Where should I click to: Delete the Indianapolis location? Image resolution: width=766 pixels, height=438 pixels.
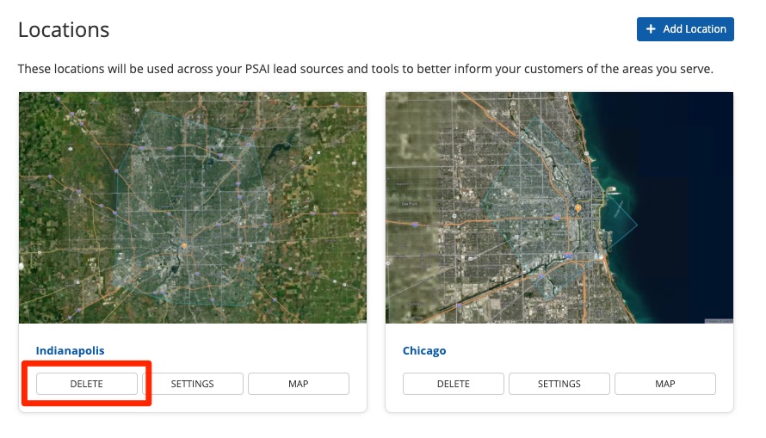(x=86, y=384)
